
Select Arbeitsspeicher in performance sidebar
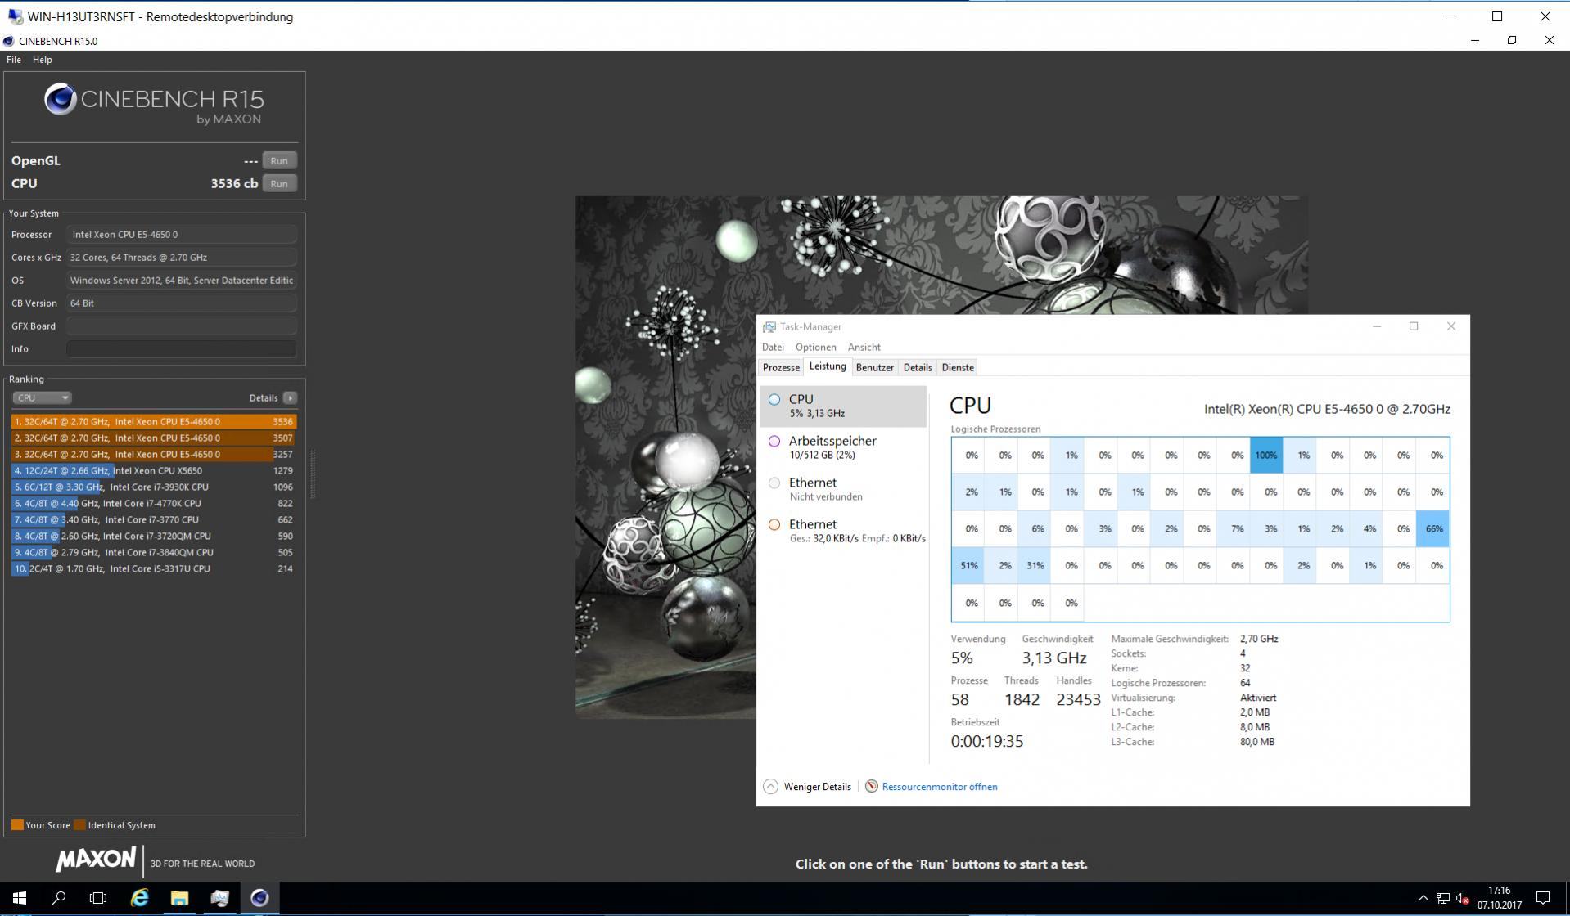pos(843,448)
